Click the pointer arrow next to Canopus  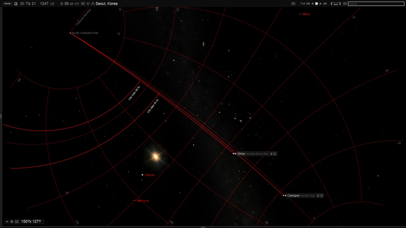(285, 196)
